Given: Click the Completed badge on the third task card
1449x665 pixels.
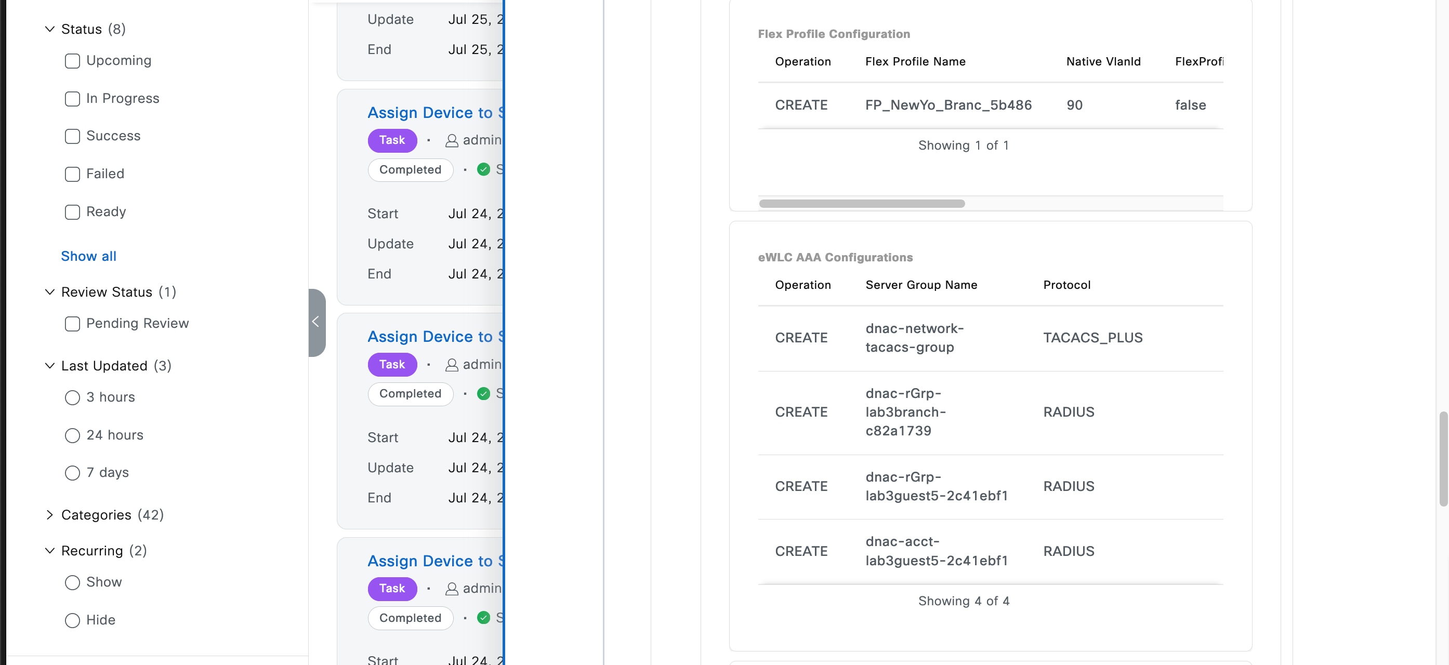Looking at the screenshot, I should pos(410,617).
